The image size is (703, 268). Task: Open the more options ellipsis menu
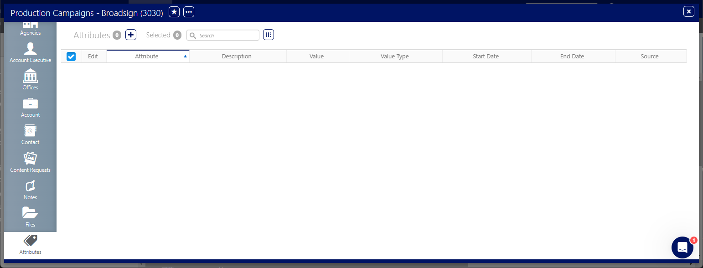pyautogui.click(x=189, y=12)
